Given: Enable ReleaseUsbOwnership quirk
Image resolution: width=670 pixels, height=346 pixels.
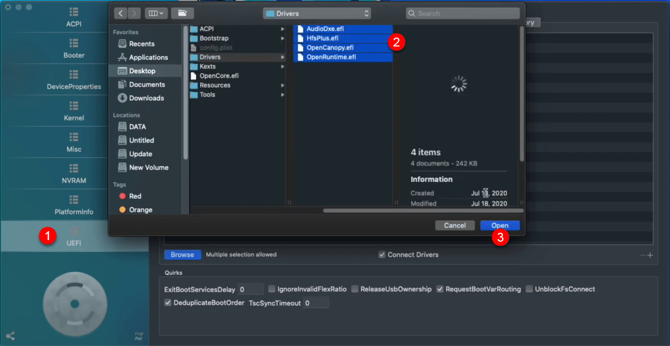Looking at the screenshot, I should click(x=355, y=289).
